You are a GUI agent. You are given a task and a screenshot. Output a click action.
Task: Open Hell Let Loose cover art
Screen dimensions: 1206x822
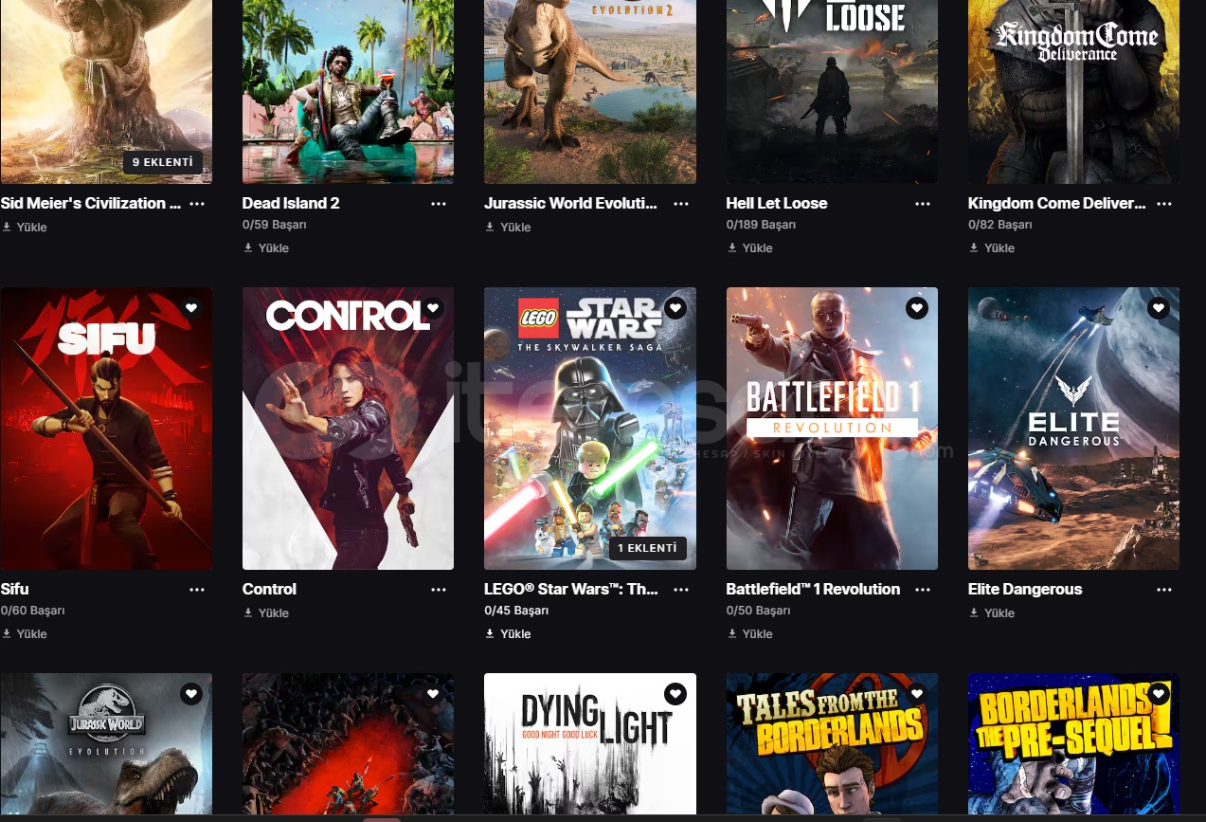click(x=832, y=91)
